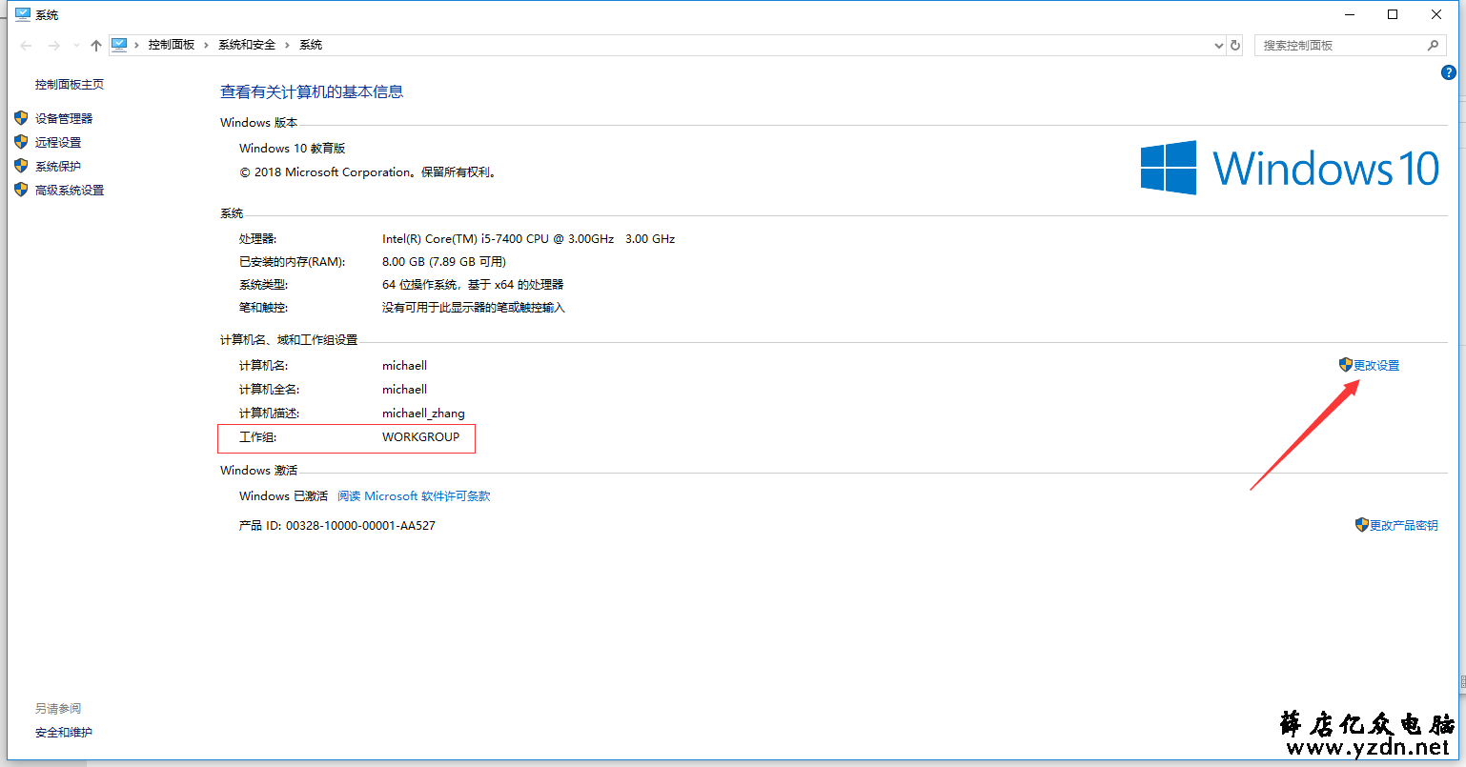
Task: Open 设备管理器 in the sidebar
Action: (64, 118)
